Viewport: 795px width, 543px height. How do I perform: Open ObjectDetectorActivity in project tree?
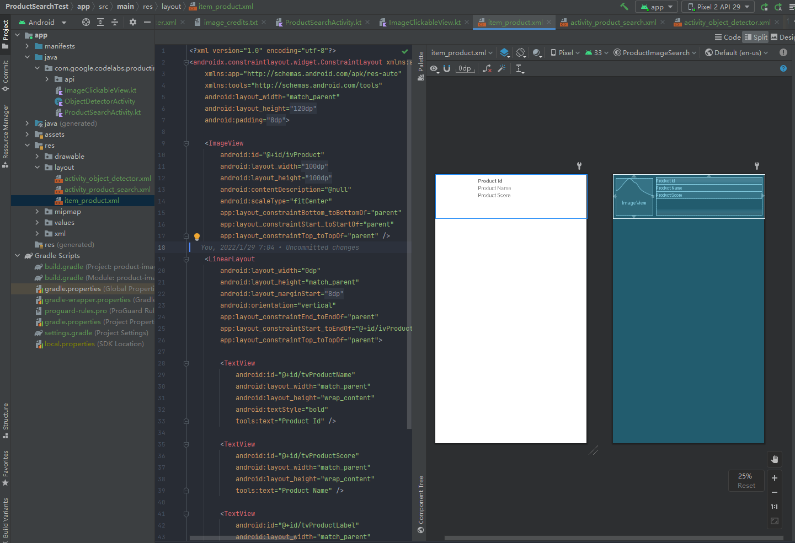[x=99, y=101]
